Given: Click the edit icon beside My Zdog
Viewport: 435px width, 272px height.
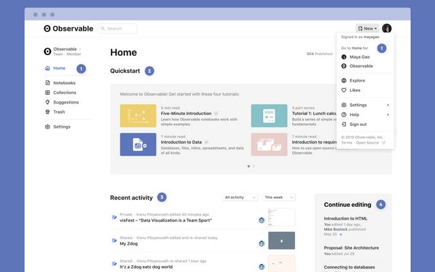Looking at the screenshot, I should [x=114, y=241].
